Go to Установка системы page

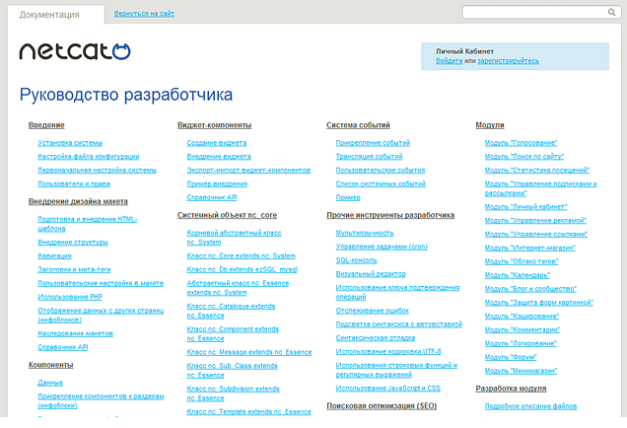[x=70, y=143]
